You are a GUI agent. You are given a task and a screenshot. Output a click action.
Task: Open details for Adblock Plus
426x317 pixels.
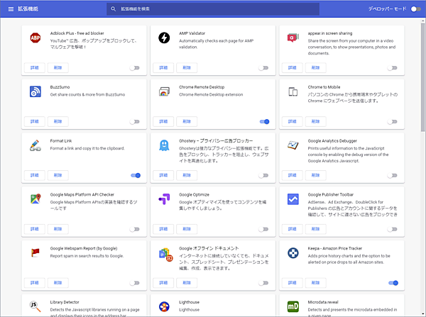[35, 67]
